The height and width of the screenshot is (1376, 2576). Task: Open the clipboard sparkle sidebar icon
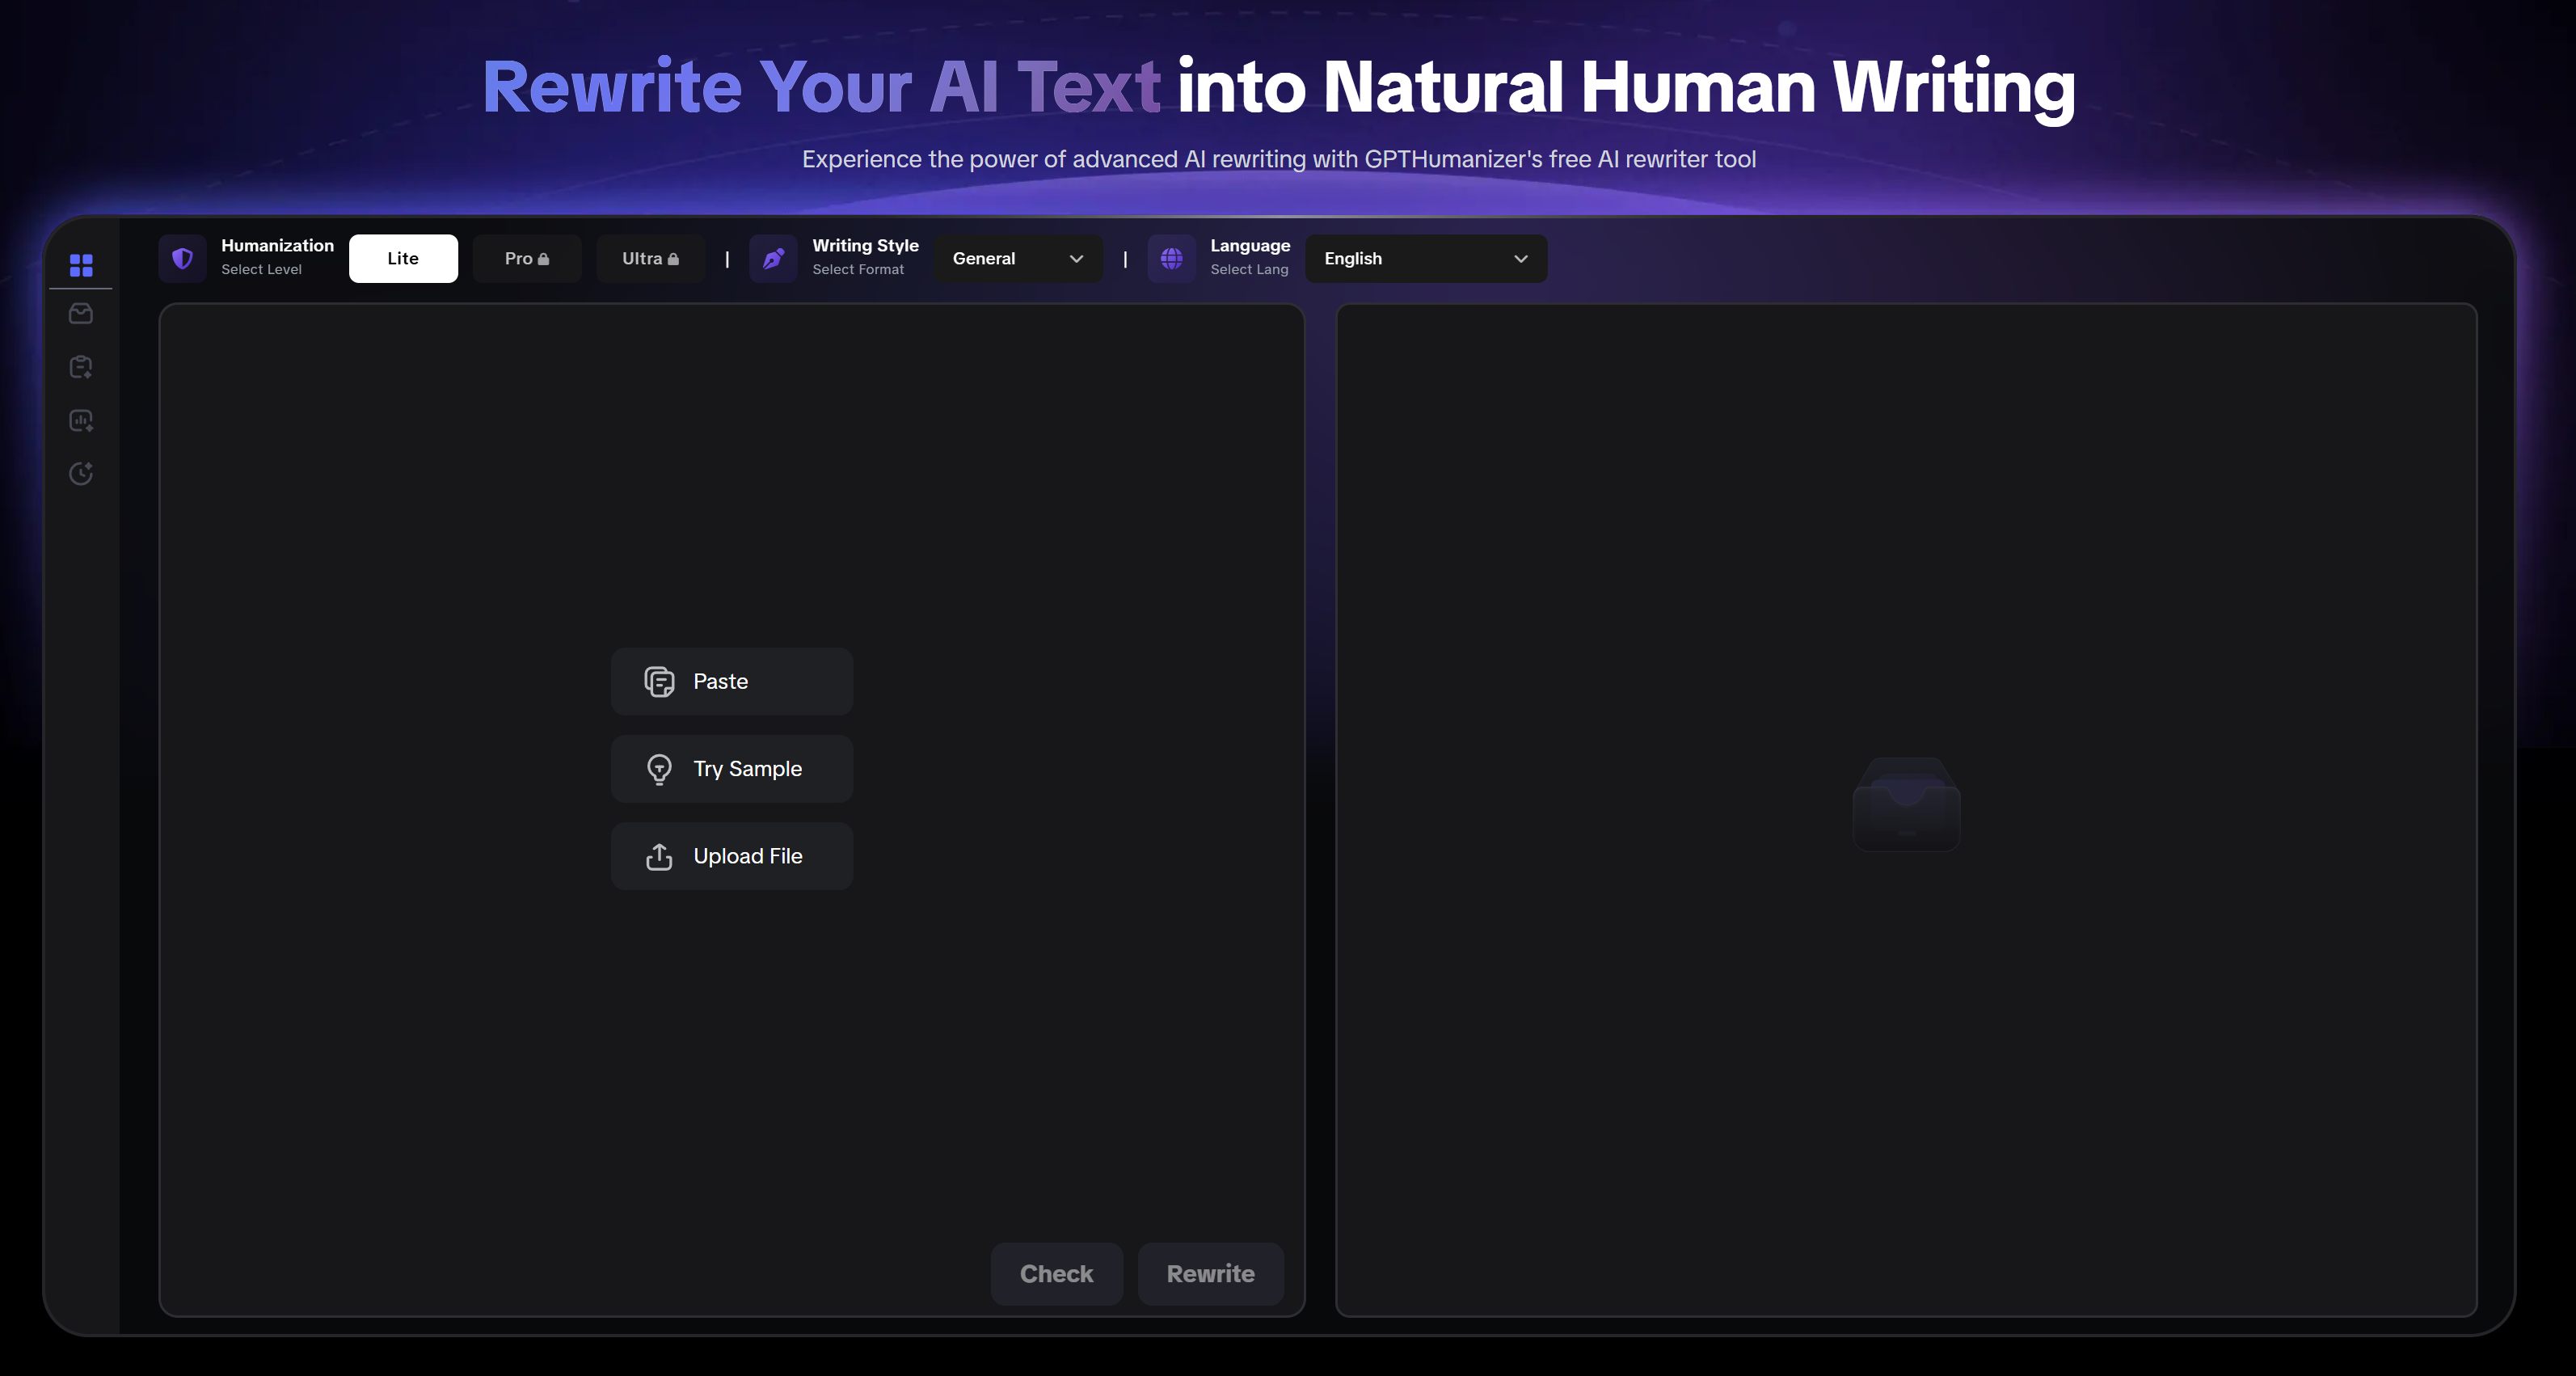pos(81,367)
